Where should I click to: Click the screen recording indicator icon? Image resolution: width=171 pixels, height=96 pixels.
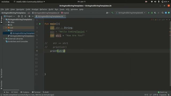click(x=146, y=2)
